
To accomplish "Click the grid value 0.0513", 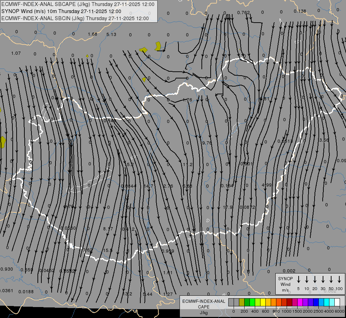I will point(285,141).
